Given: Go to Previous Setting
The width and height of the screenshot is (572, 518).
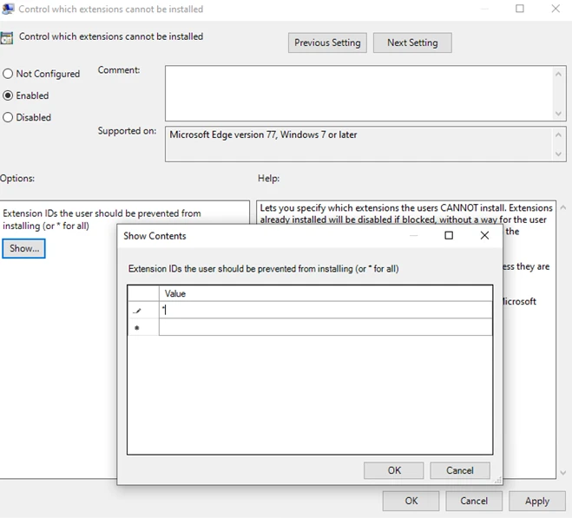Looking at the screenshot, I should pyautogui.click(x=327, y=43).
